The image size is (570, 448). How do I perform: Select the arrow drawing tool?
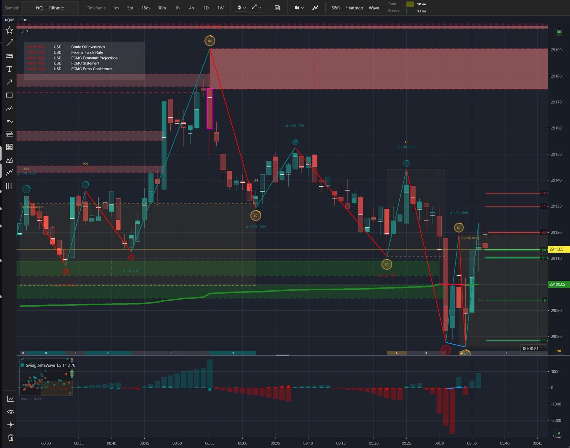click(9, 82)
